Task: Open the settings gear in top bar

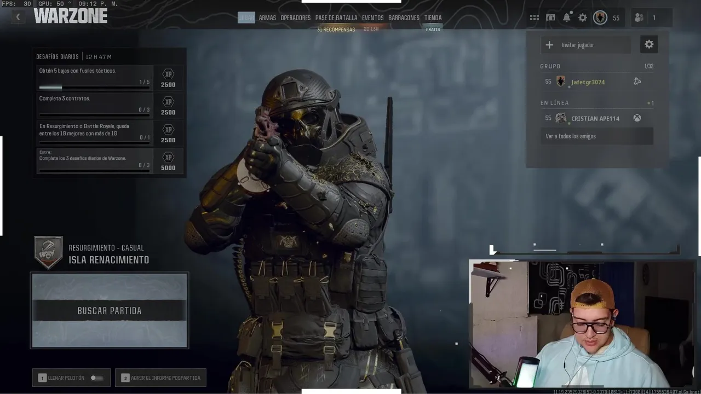Action: [x=583, y=18]
